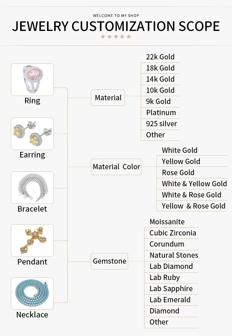Click the blue Necklace thumbnail
232x336 pixels.
(32, 293)
